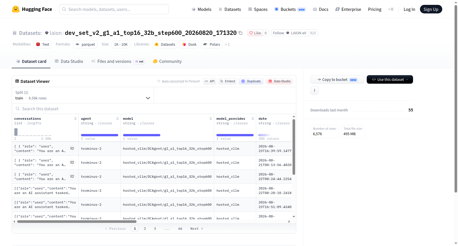Image resolution: width=458 pixels, height=246 pixels.
Task: Go to Spaces in navigation
Action: click(258, 9)
